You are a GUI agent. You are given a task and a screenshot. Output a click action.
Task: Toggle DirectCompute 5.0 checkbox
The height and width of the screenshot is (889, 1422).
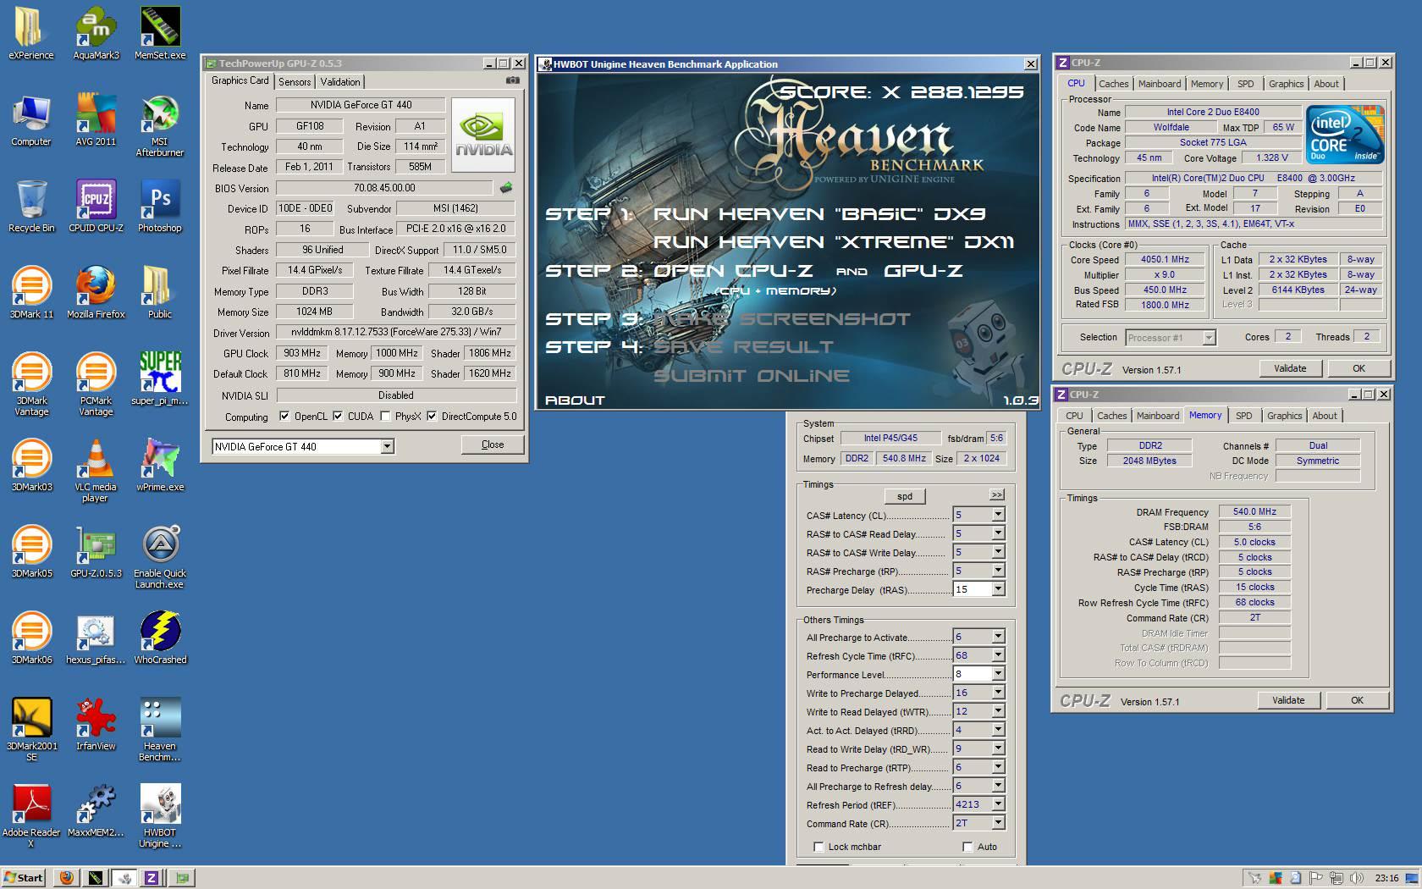click(432, 417)
